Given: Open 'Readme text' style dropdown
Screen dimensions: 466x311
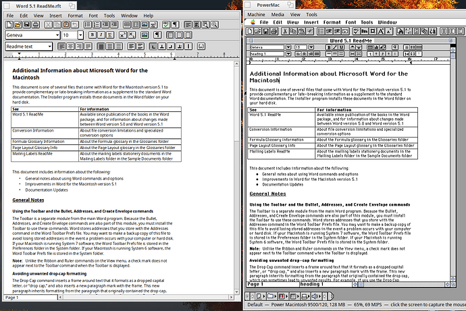Looking at the screenshot, I should [49, 47].
